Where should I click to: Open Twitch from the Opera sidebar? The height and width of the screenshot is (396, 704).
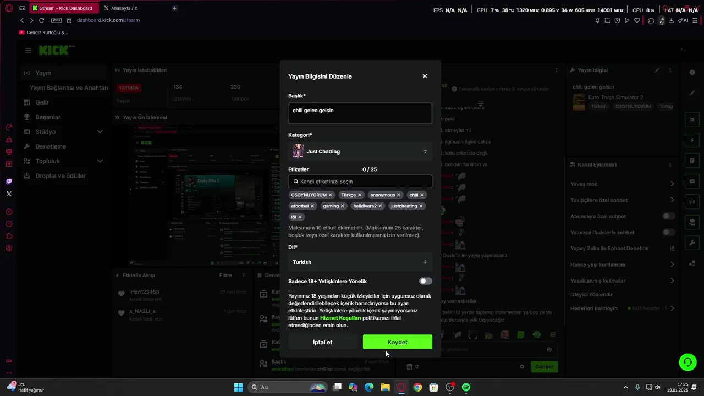coord(9,182)
